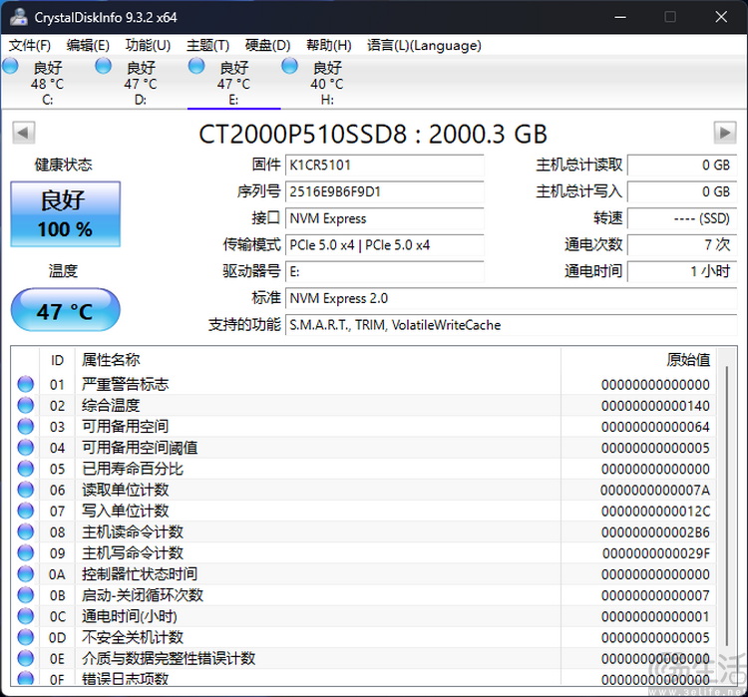Select the 错误日志项数 attribute name
Image resolution: width=748 pixels, height=697 pixels.
(125, 678)
